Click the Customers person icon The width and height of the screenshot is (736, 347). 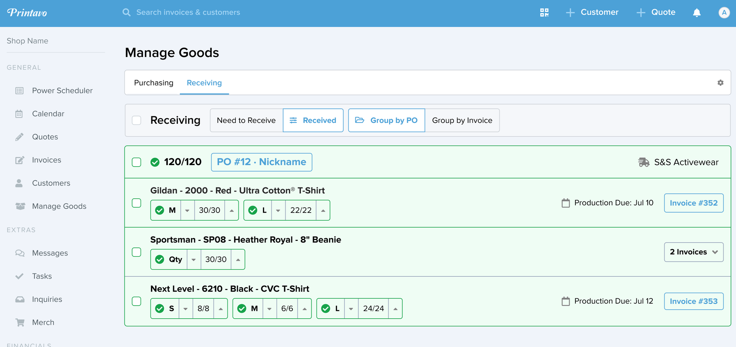(19, 183)
